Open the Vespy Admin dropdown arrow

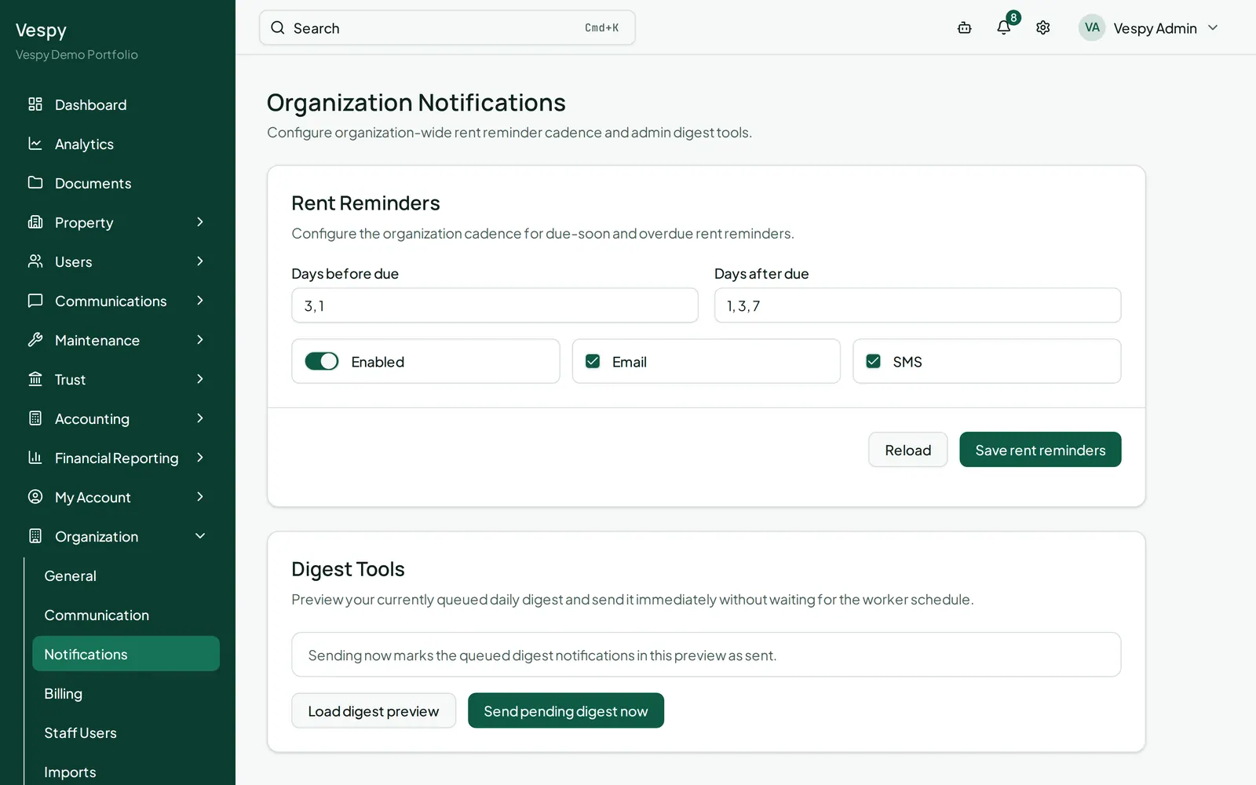coord(1213,27)
